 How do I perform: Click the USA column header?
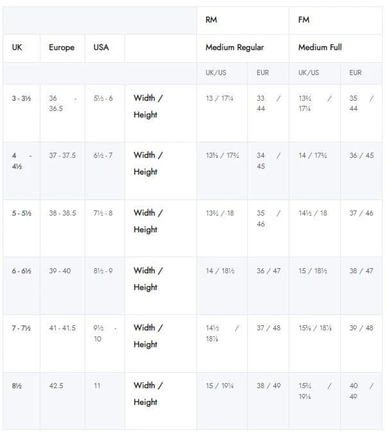[101, 47]
